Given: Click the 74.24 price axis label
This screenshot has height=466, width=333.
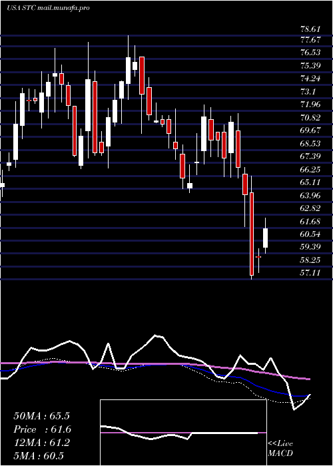Looking at the screenshot, I should pos(310,79).
